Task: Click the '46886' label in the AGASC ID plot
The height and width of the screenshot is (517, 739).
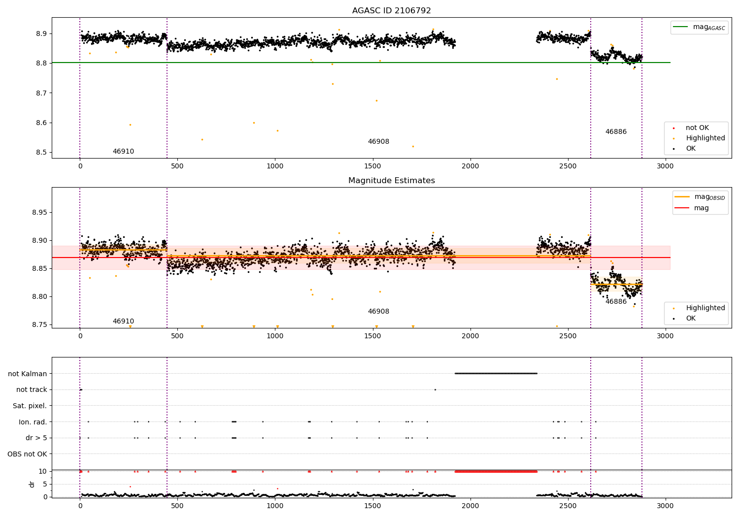Action: [616, 132]
